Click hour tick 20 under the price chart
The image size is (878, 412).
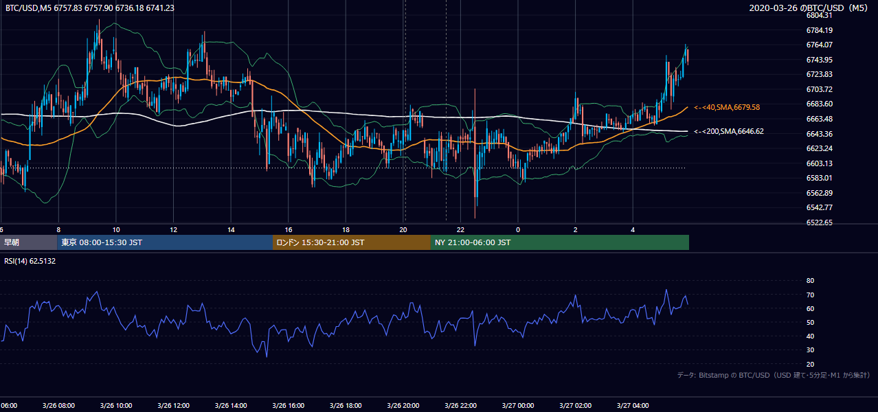pyautogui.click(x=403, y=230)
